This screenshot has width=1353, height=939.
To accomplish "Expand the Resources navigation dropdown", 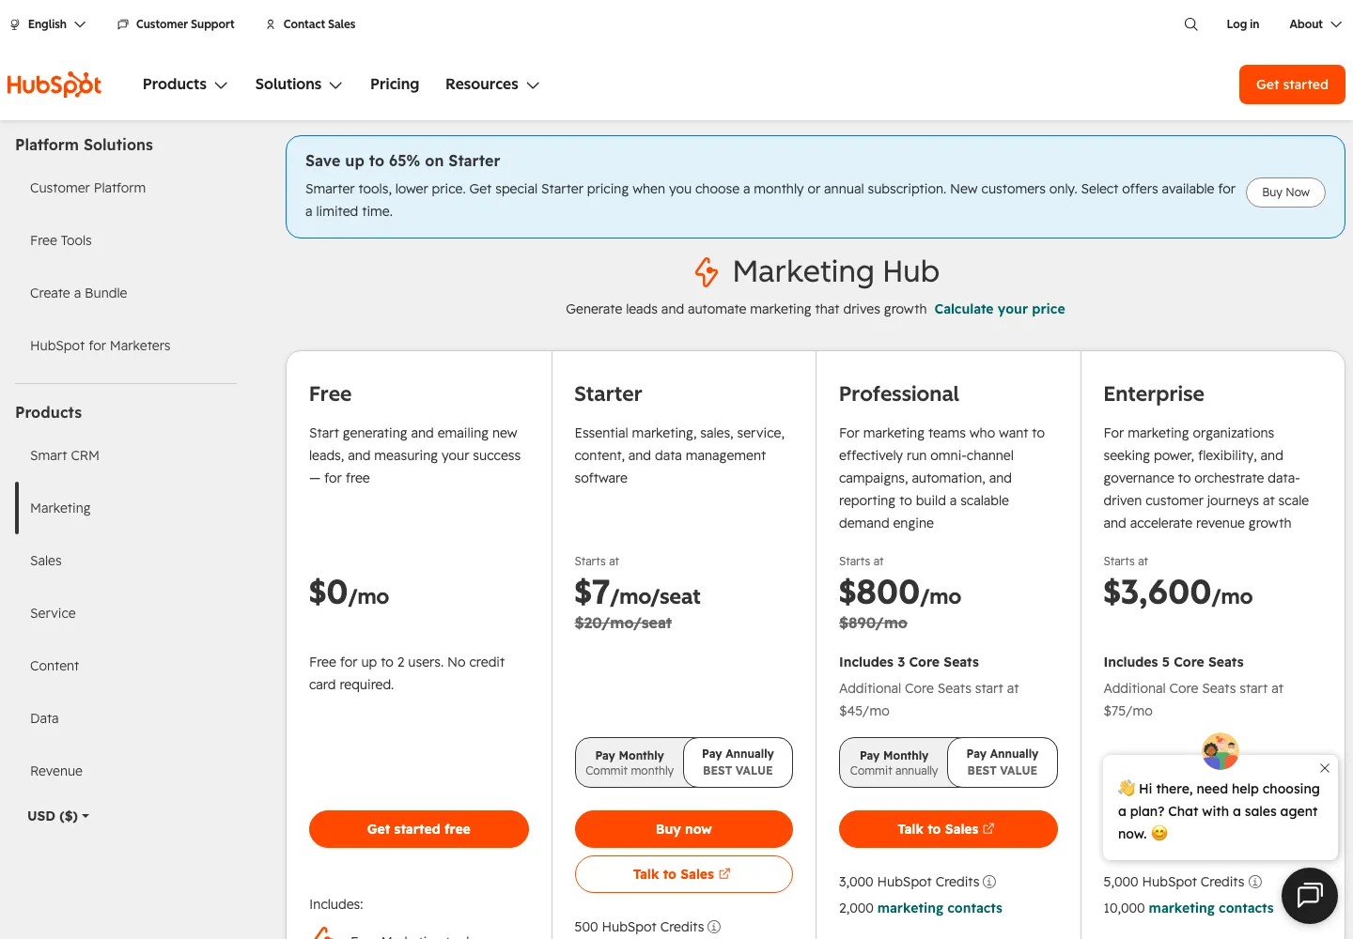I will [x=492, y=85].
